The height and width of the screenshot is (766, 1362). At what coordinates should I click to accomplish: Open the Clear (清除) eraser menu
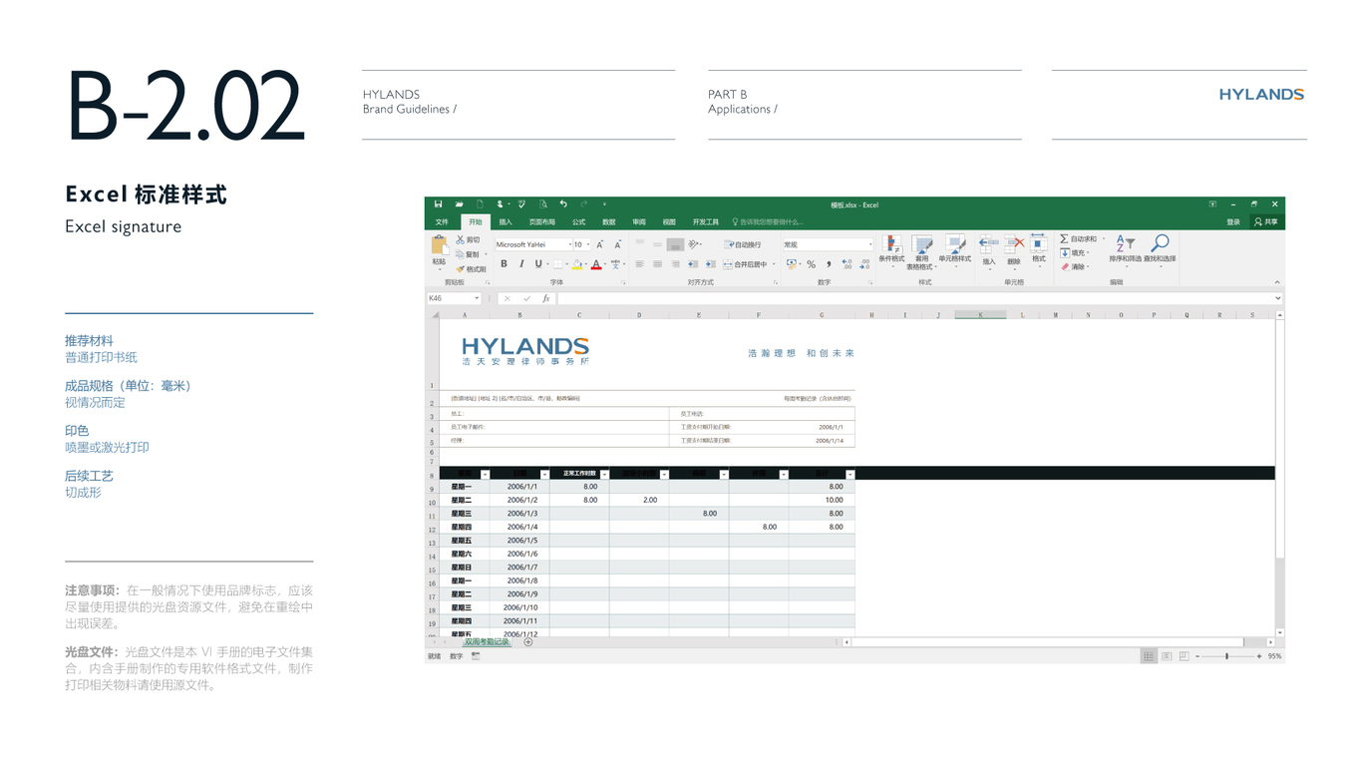click(1073, 266)
